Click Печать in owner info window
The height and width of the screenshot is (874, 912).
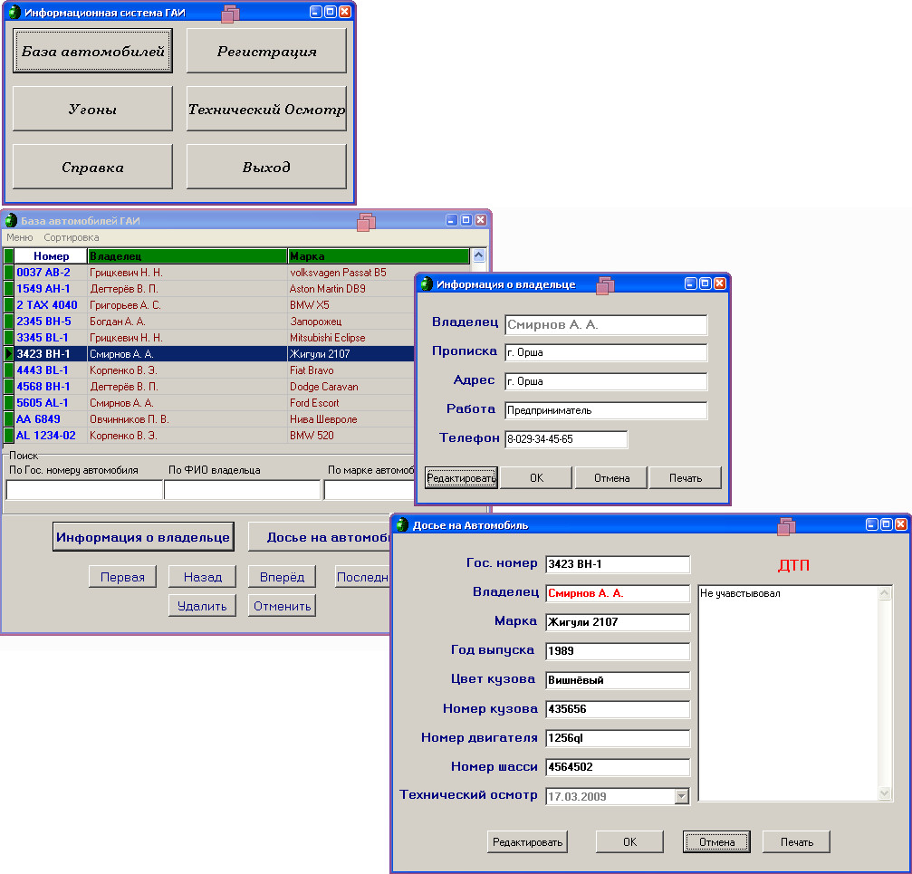pyautogui.click(x=686, y=478)
